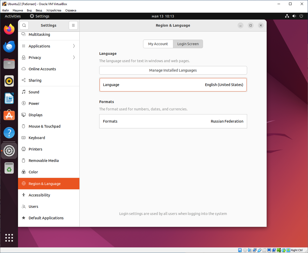Open Default Applications settings

point(49,218)
